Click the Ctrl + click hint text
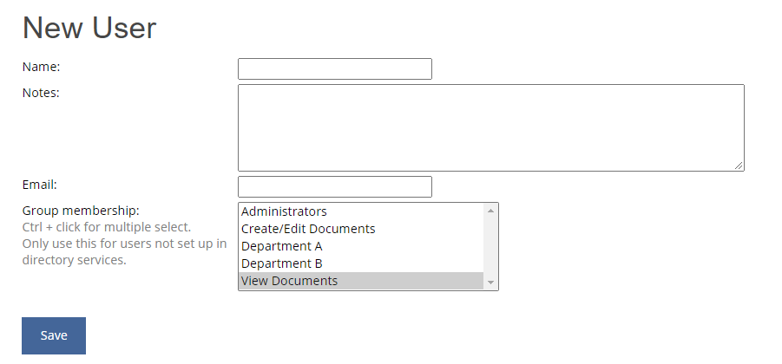The width and height of the screenshot is (782, 364). (x=107, y=227)
